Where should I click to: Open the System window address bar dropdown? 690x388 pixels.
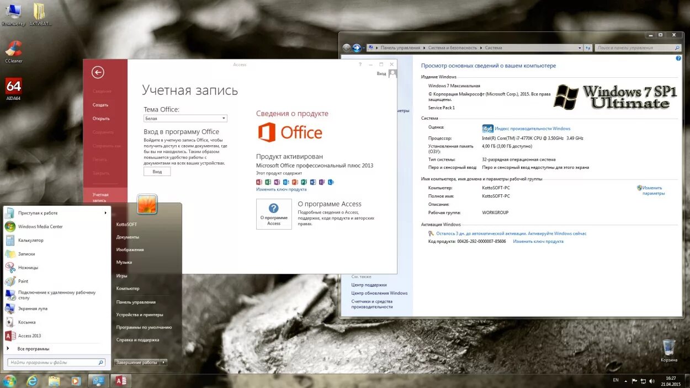coord(580,48)
